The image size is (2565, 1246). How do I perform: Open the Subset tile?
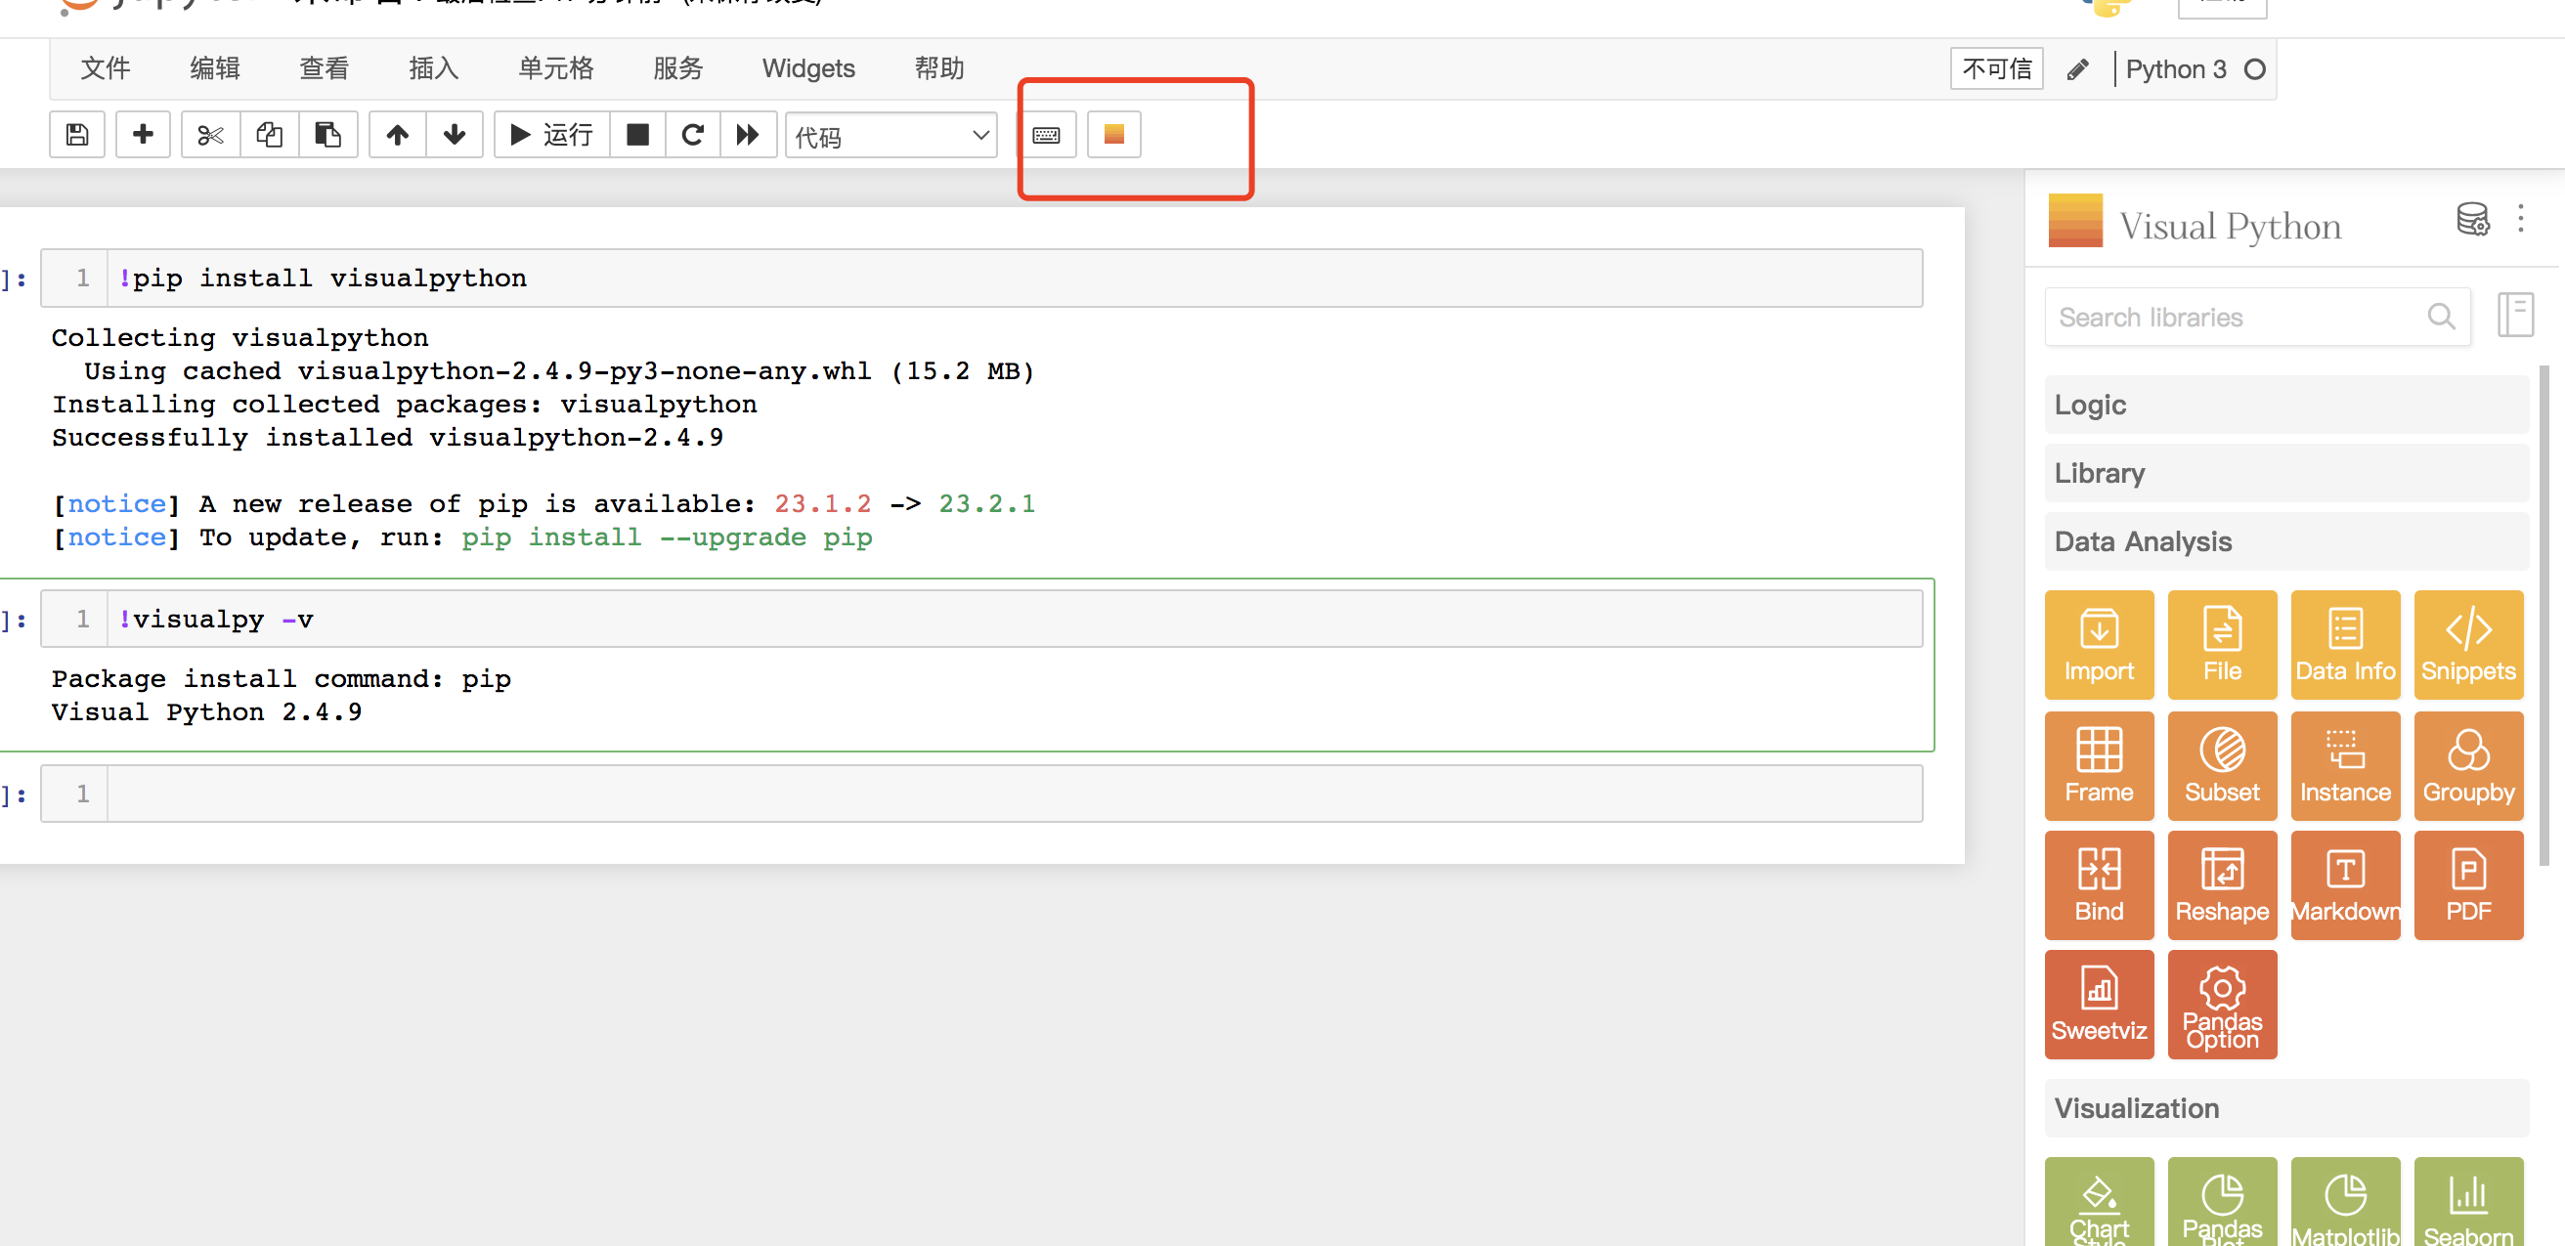tap(2223, 766)
